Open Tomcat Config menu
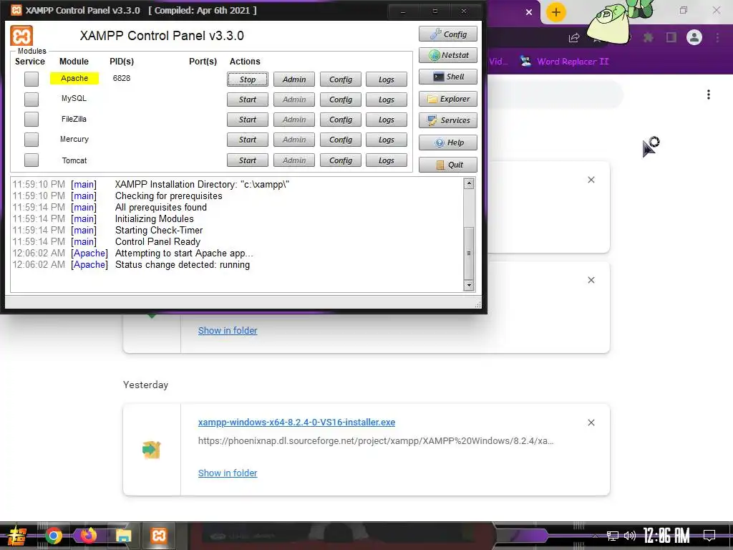The height and width of the screenshot is (550, 733). coord(340,160)
